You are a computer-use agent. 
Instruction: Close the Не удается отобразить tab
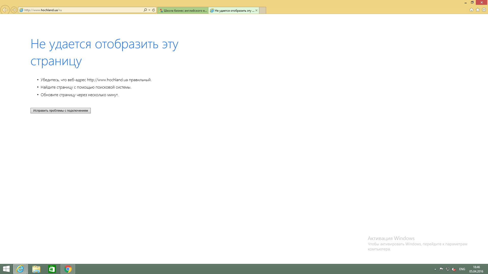[256, 10]
